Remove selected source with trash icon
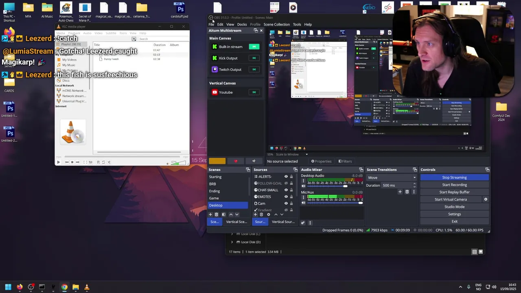 [x=262, y=214]
